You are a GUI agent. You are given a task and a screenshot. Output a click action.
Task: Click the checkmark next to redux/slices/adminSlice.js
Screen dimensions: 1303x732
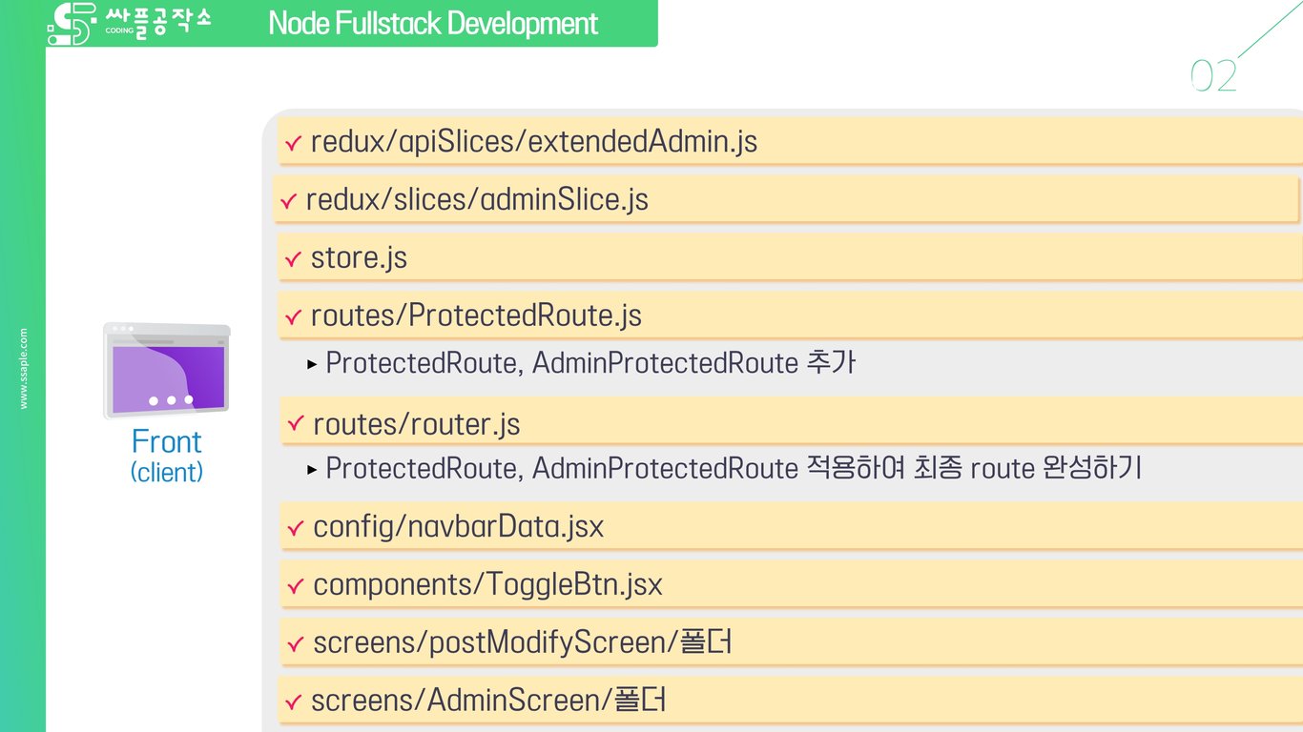288,202
